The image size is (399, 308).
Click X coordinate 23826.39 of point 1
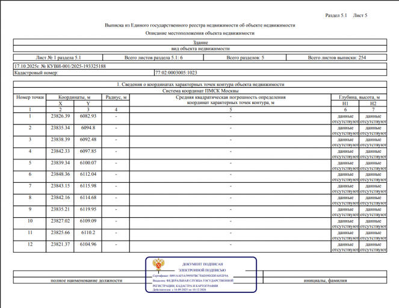[60, 116]
